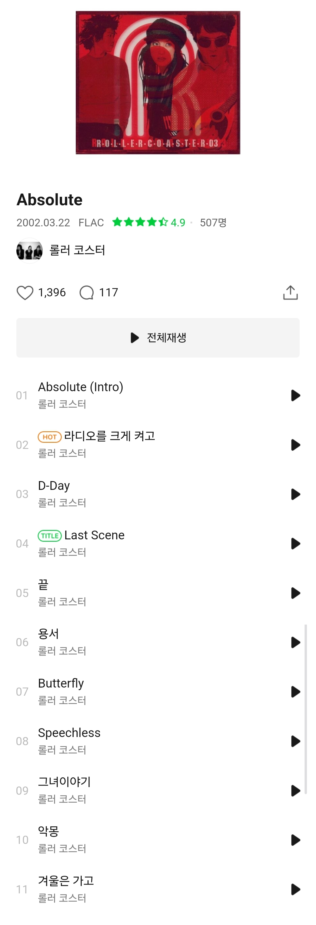Image resolution: width=316 pixels, height=925 pixels.
Task: Play the Speechless track
Action: click(x=295, y=741)
